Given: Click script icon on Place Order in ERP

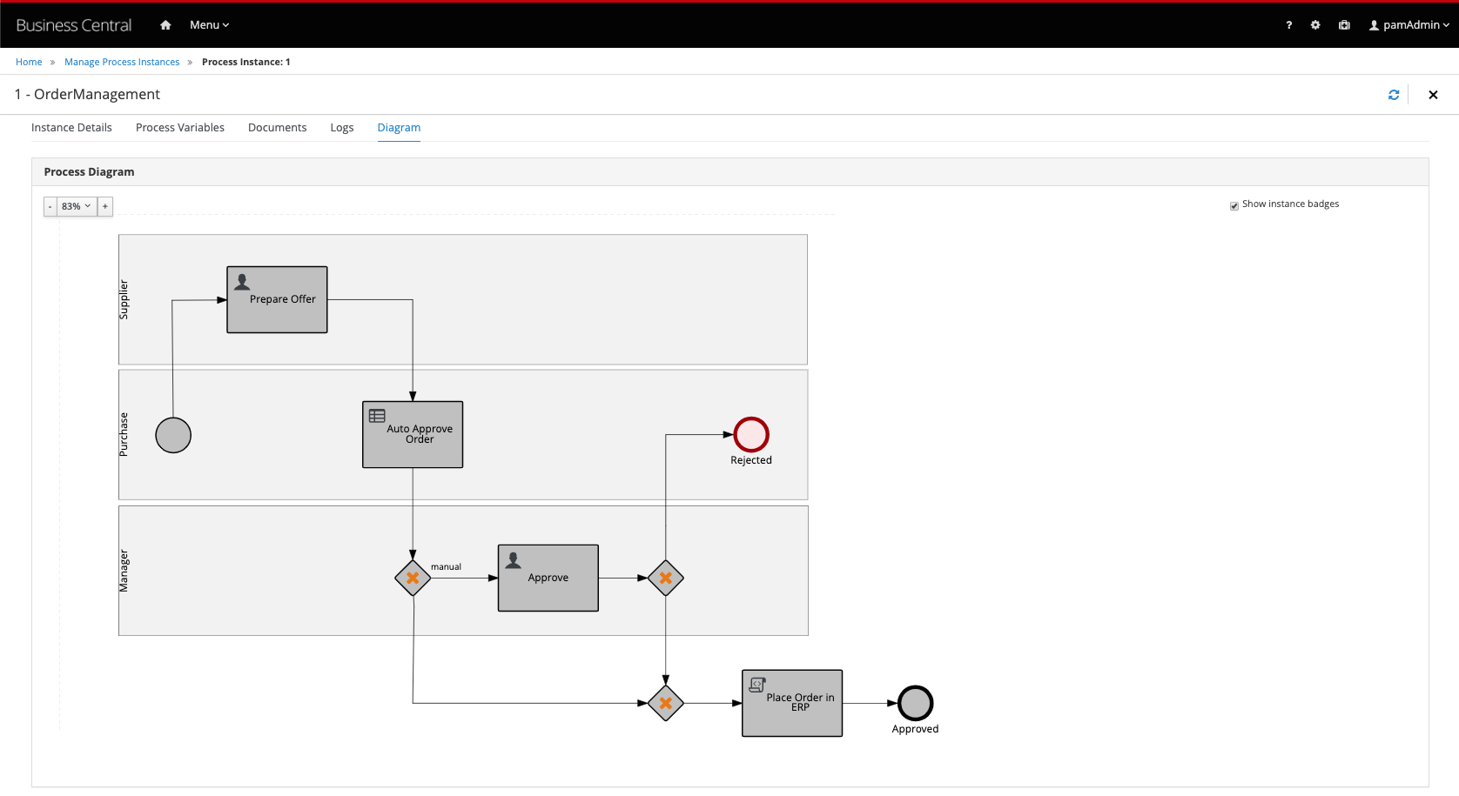Looking at the screenshot, I should click(x=757, y=685).
